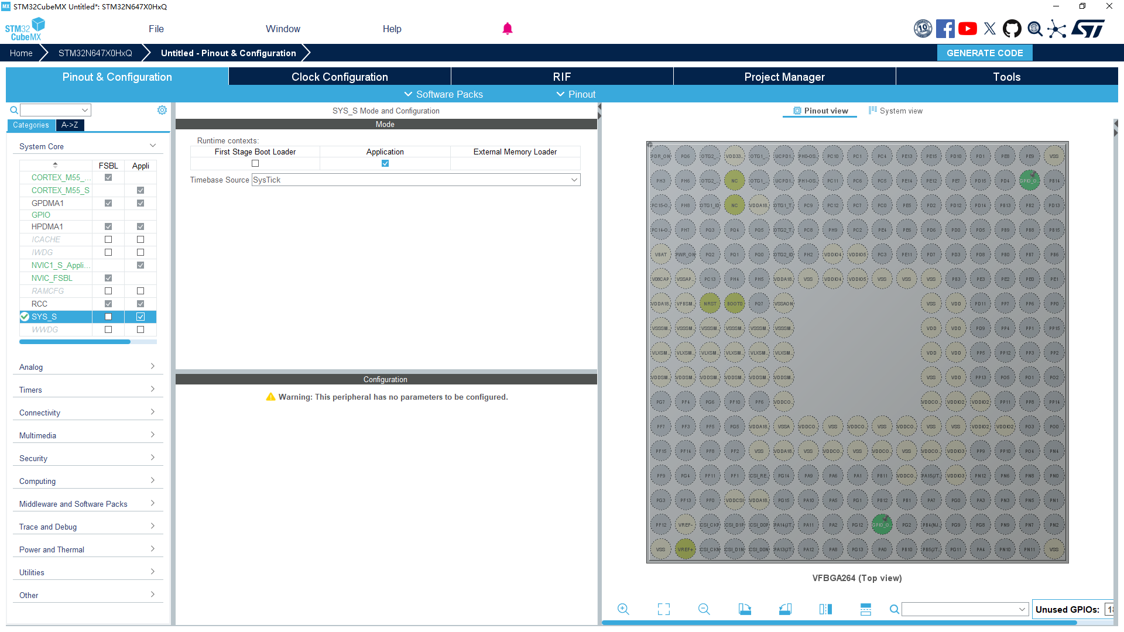This screenshot has width=1124, height=632.
Task: Toggle IWDG Appli checkbox
Action: coord(140,252)
